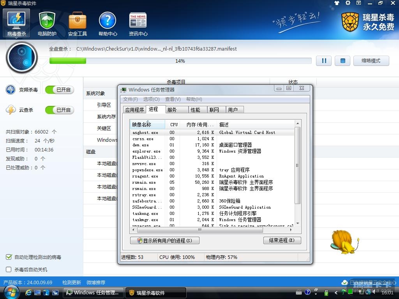Image resolution: width=399 pixels, height=299 pixels.
Task: Click horizontal scrollbar right arrow in process list
Action: (x=291, y=230)
